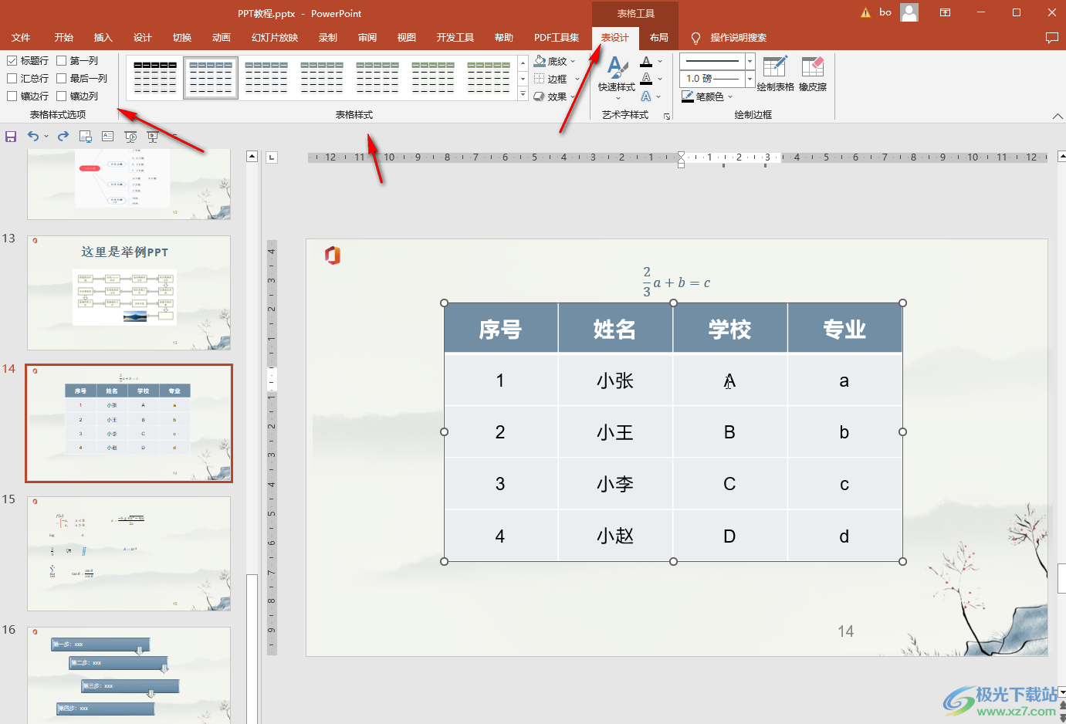Image resolution: width=1066 pixels, height=724 pixels.
Task: Uncheck the Header Row (标题行) checkbox
Action: (12, 60)
